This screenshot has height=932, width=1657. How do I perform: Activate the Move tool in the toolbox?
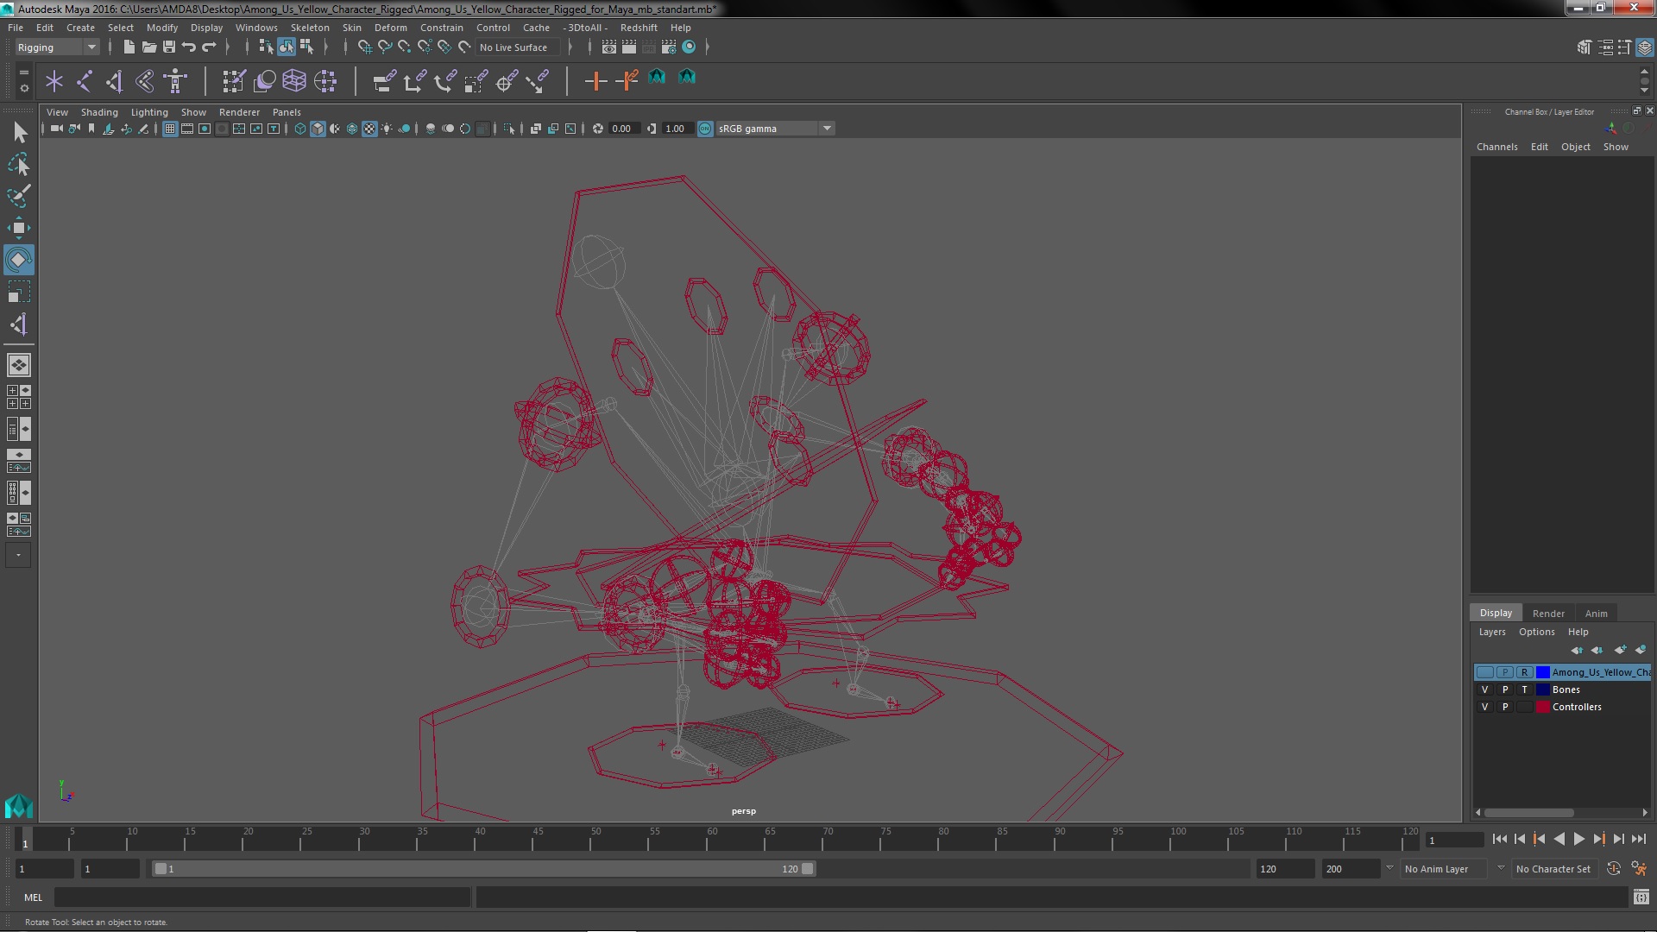click(x=19, y=228)
